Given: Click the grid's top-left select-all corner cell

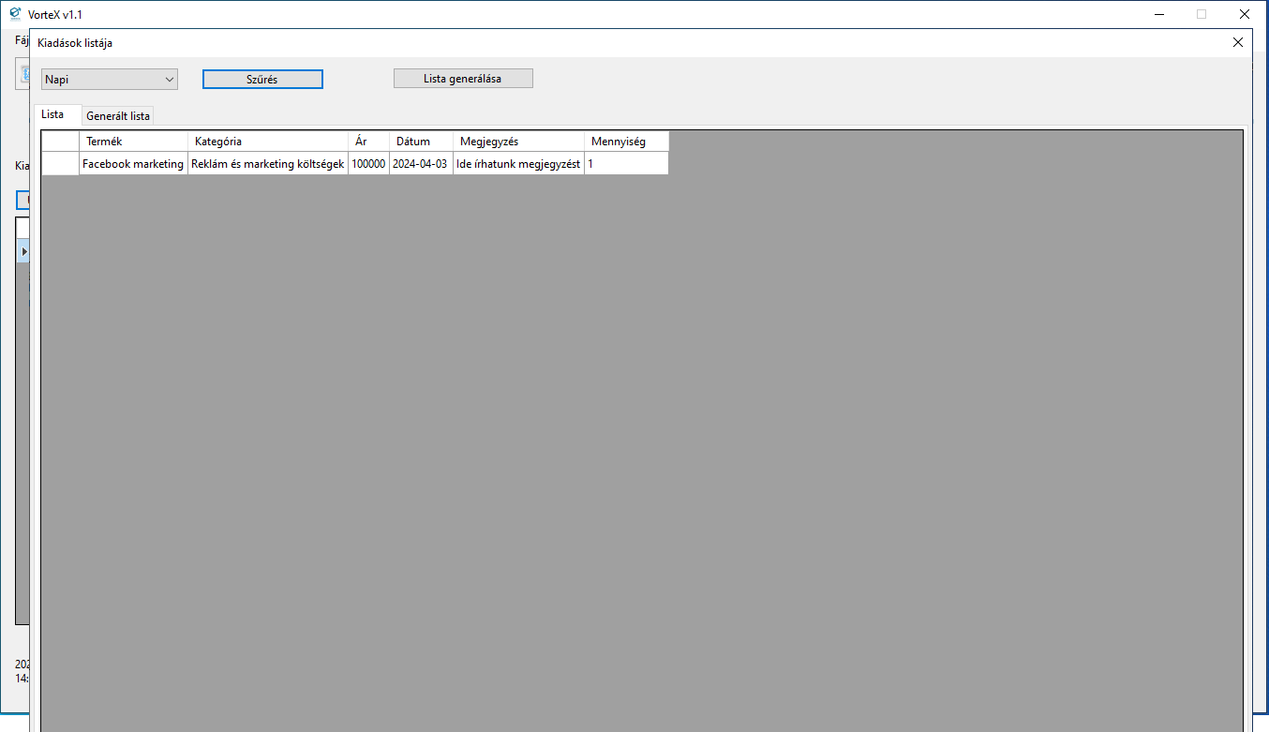Looking at the screenshot, I should coord(60,142).
